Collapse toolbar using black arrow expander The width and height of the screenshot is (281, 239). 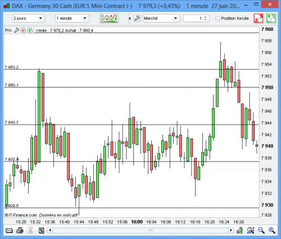tap(130, 19)
